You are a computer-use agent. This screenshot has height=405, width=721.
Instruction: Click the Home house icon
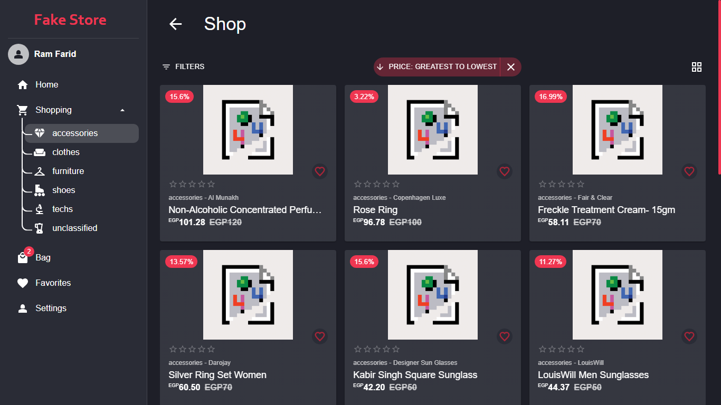coord(23,85)
